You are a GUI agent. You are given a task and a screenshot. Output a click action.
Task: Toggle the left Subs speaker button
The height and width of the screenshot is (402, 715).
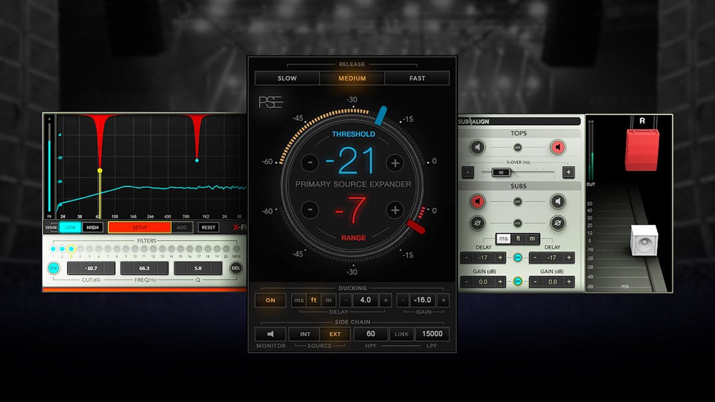(x=477, y=202)
